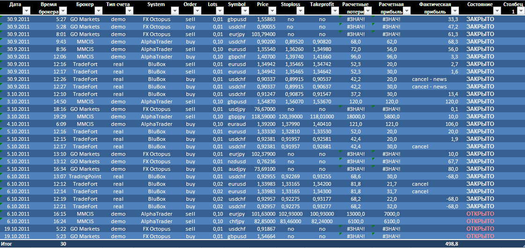Image resolution: width=525 pixels, height=248 pixels.
Task: Open the Расчетная прибыль filter dropdown
Action: point(407,11)
